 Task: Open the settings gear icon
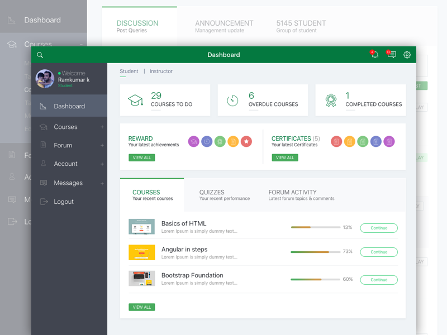click(407, 55)
